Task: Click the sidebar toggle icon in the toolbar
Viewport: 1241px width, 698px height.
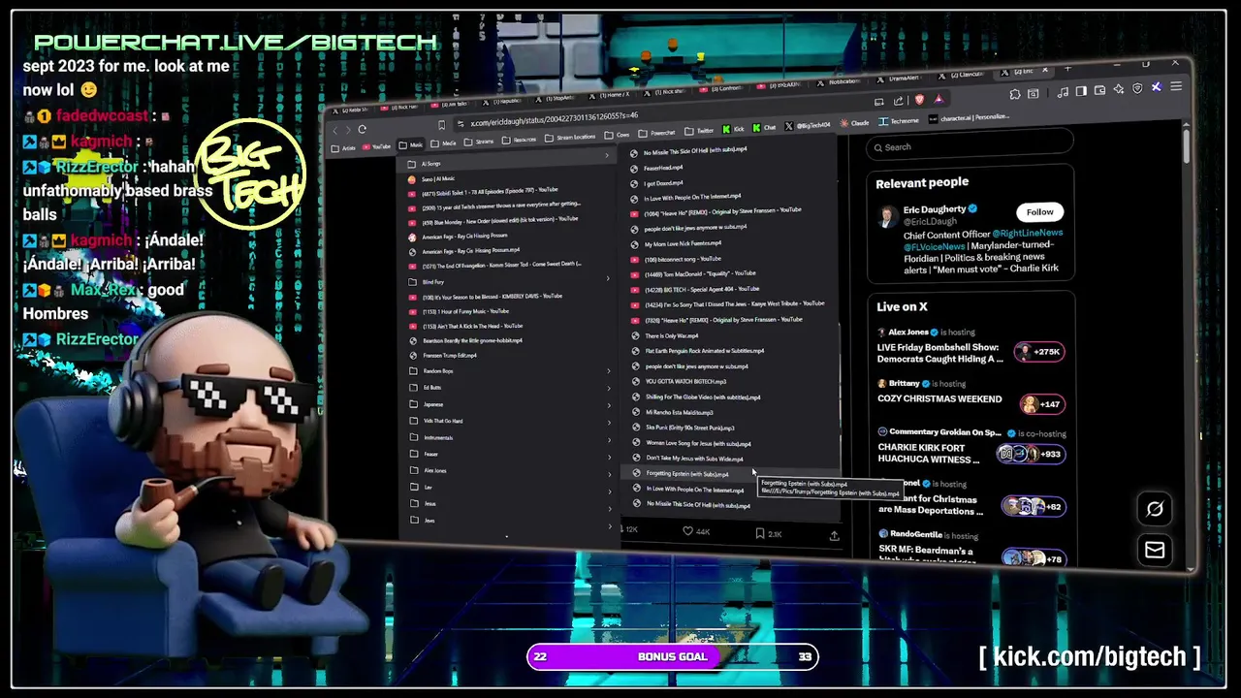Action: pos(1081,90)
